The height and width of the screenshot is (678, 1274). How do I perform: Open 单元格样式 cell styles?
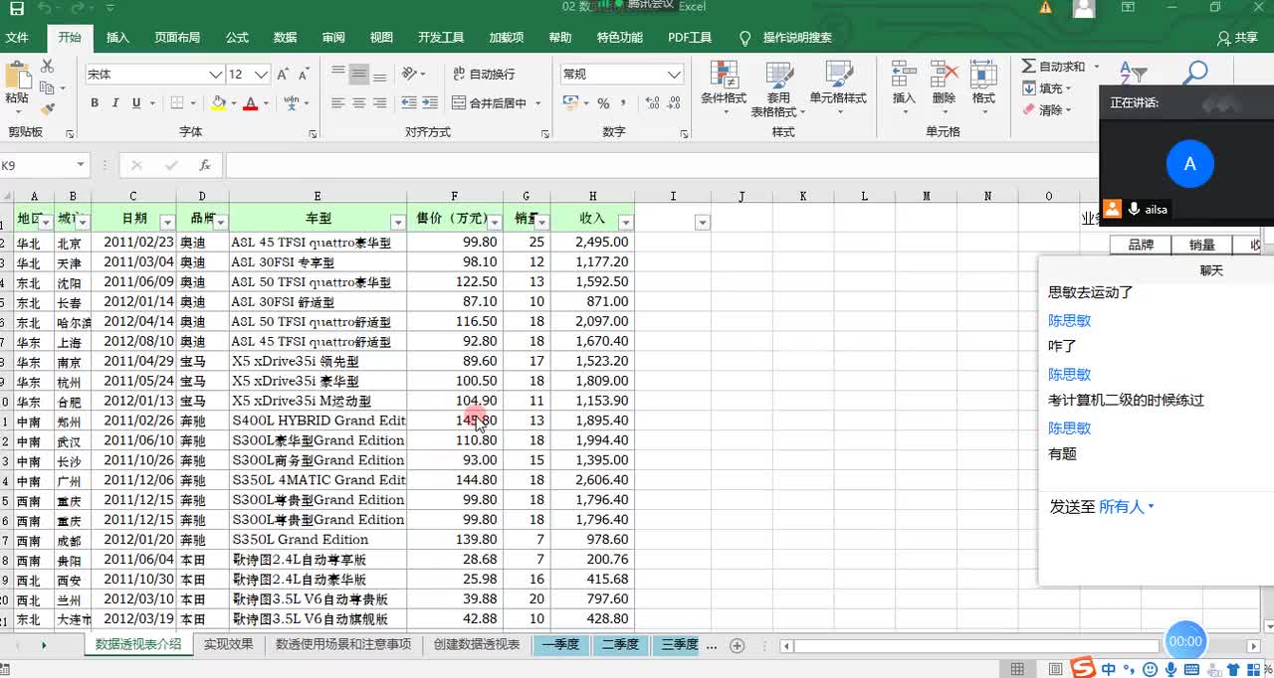click(x=838, y=87)
